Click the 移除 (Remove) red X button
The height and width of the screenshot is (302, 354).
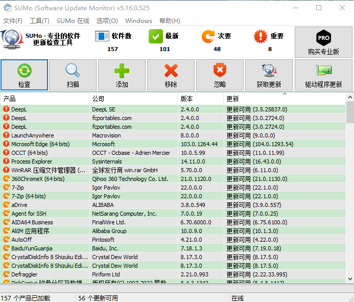[x=171, y=75]
